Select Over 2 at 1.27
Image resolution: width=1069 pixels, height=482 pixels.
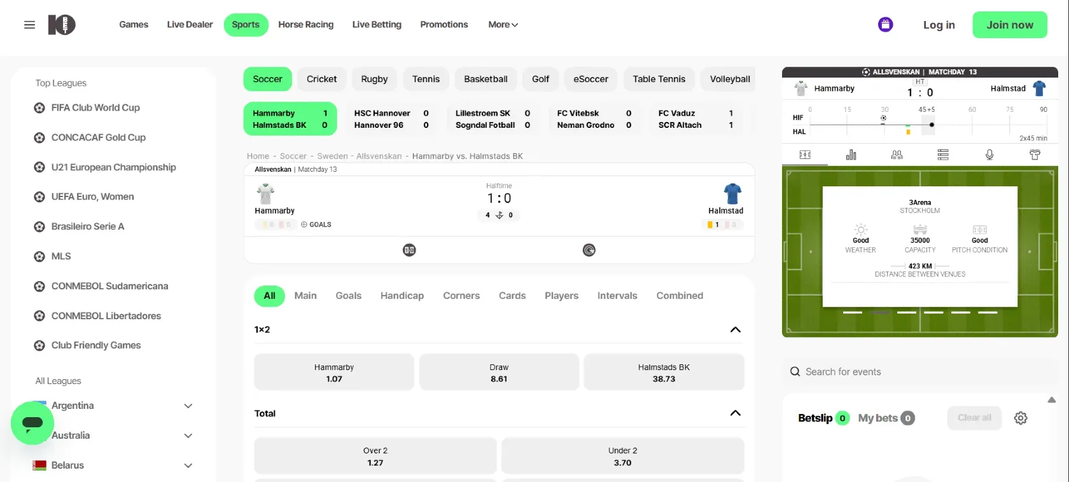pyautogui.click(x=375, y=456)
